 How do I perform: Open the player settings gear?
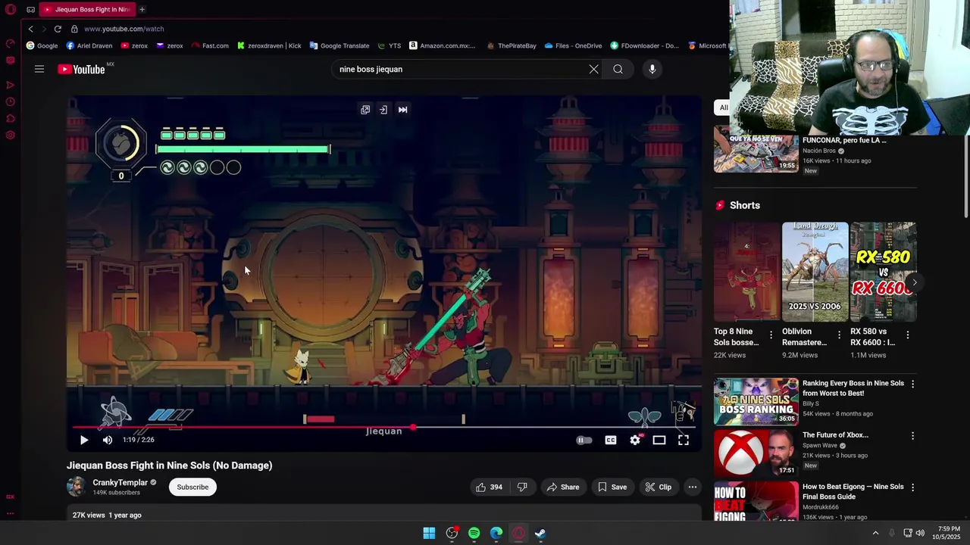[635, 440]
